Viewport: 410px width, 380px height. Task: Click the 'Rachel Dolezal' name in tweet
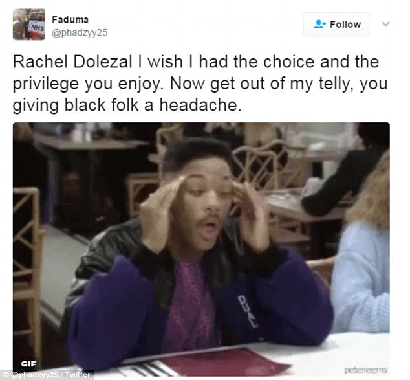pyautogui.click(x=72, y=61)
